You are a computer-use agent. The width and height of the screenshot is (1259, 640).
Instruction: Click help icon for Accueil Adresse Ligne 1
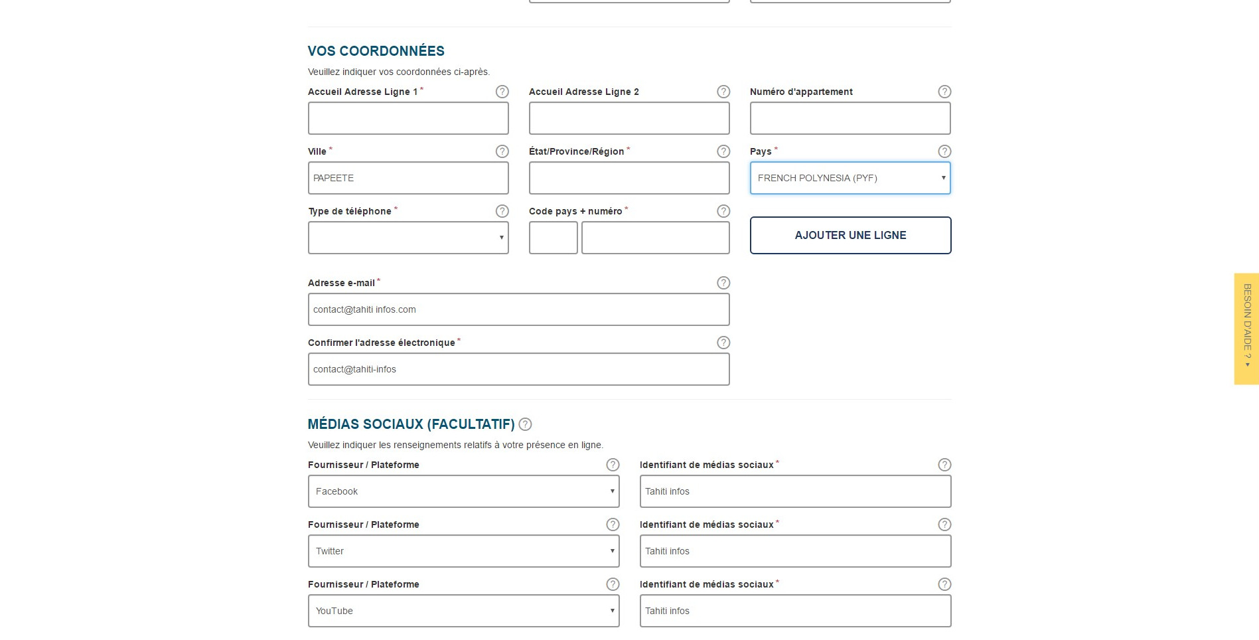click(502, 92)
